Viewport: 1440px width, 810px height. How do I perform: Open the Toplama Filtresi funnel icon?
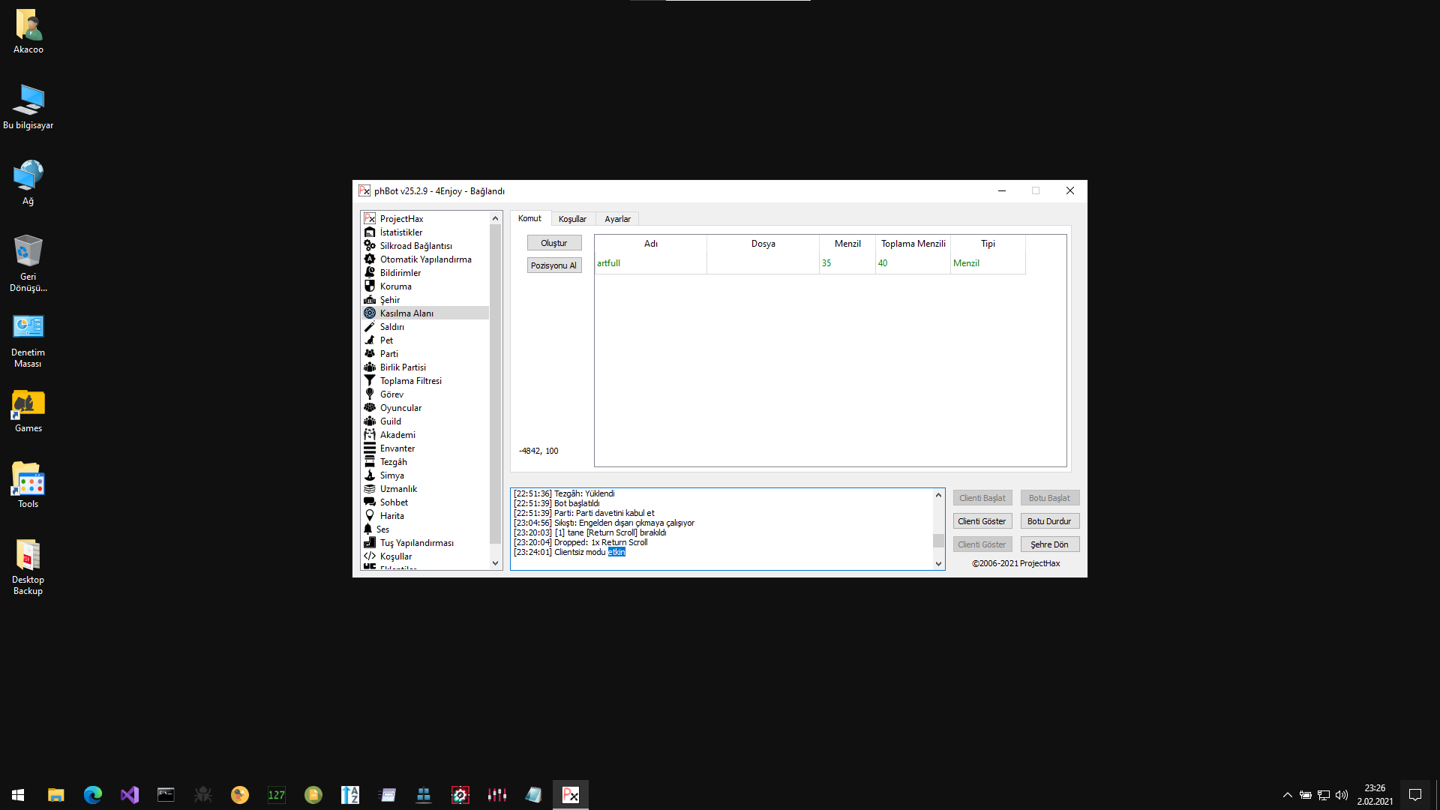click(x=369, y=381)
